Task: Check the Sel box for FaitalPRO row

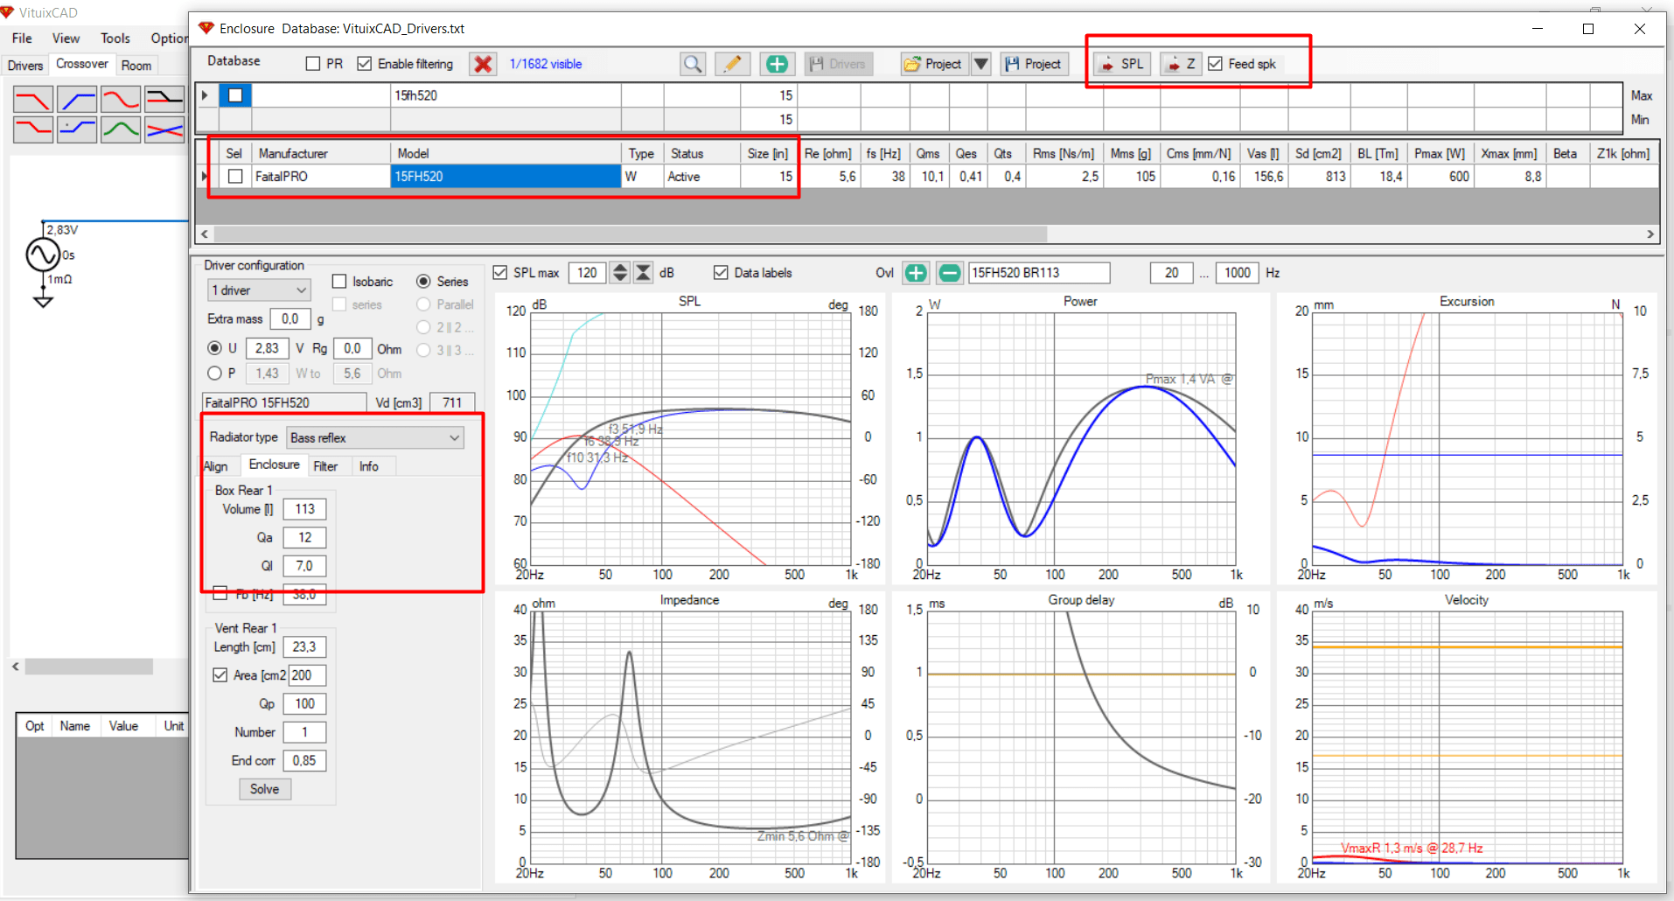Action: 235,177
